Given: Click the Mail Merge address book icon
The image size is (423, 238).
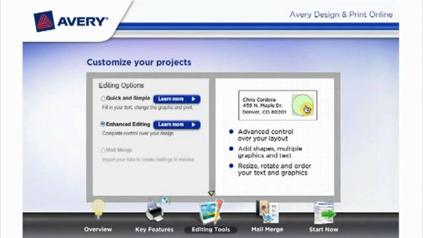Looking at the screenshot, I should click(267, 212).
